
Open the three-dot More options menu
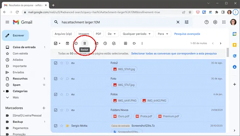coord(142,43)
